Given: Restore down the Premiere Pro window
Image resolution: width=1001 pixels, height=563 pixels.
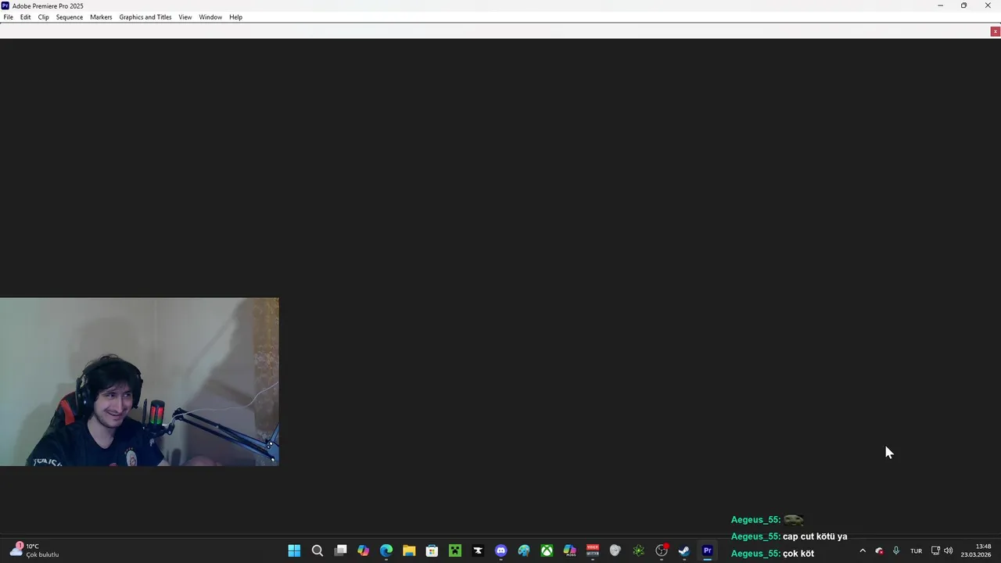Looking at the screenshot, I should tap(963, 5).
